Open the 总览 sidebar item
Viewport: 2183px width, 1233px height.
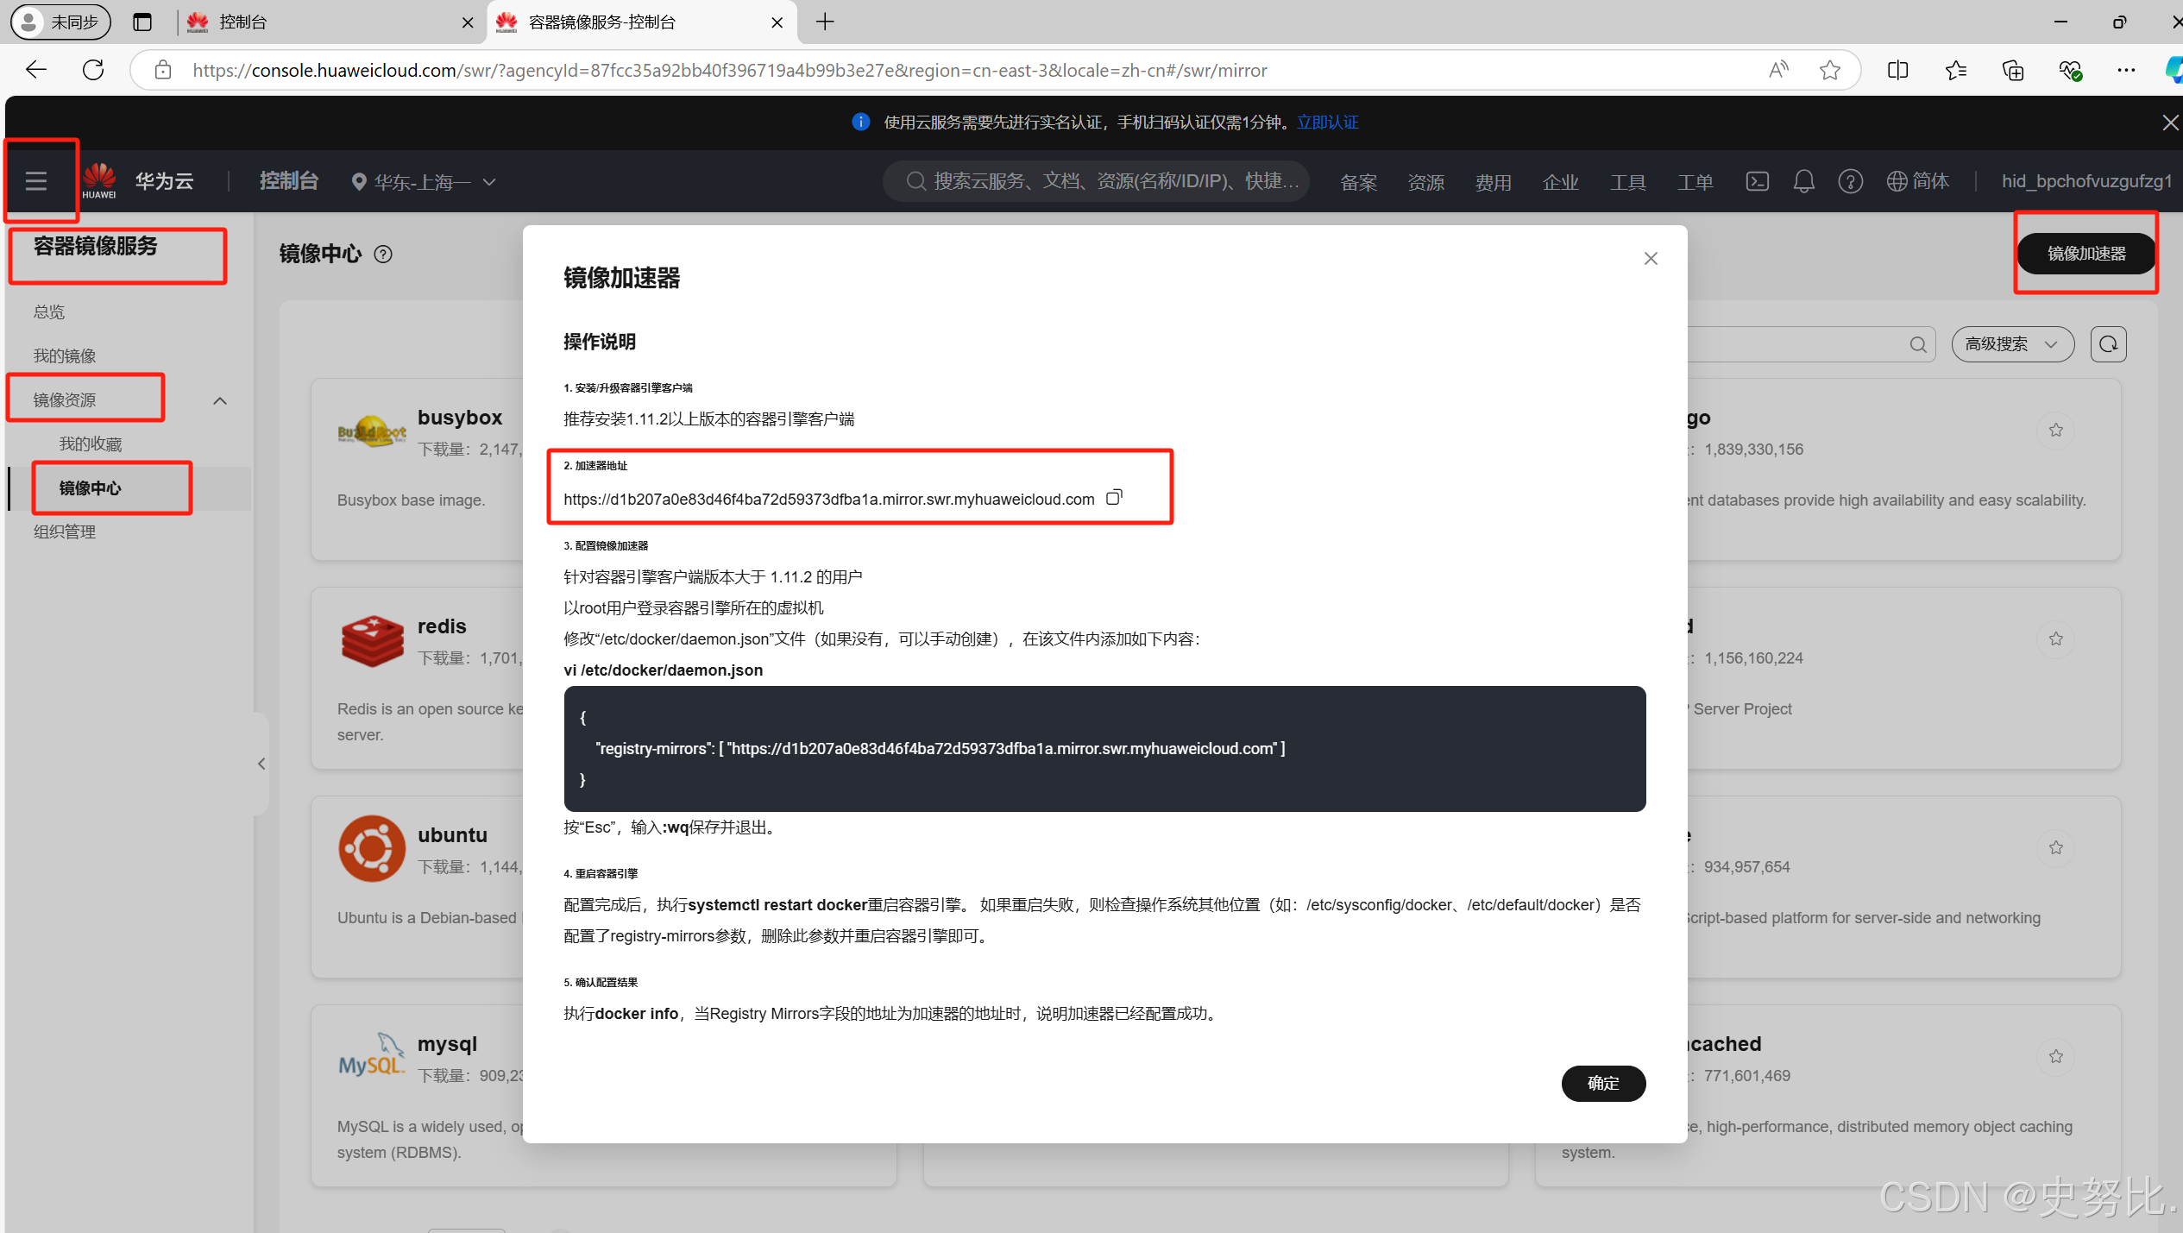49,311
